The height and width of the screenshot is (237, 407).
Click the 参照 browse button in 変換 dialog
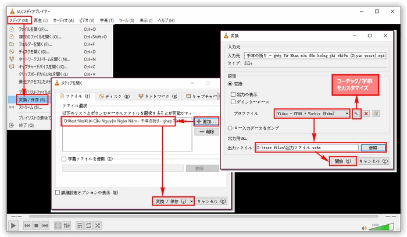coord(373,147)
